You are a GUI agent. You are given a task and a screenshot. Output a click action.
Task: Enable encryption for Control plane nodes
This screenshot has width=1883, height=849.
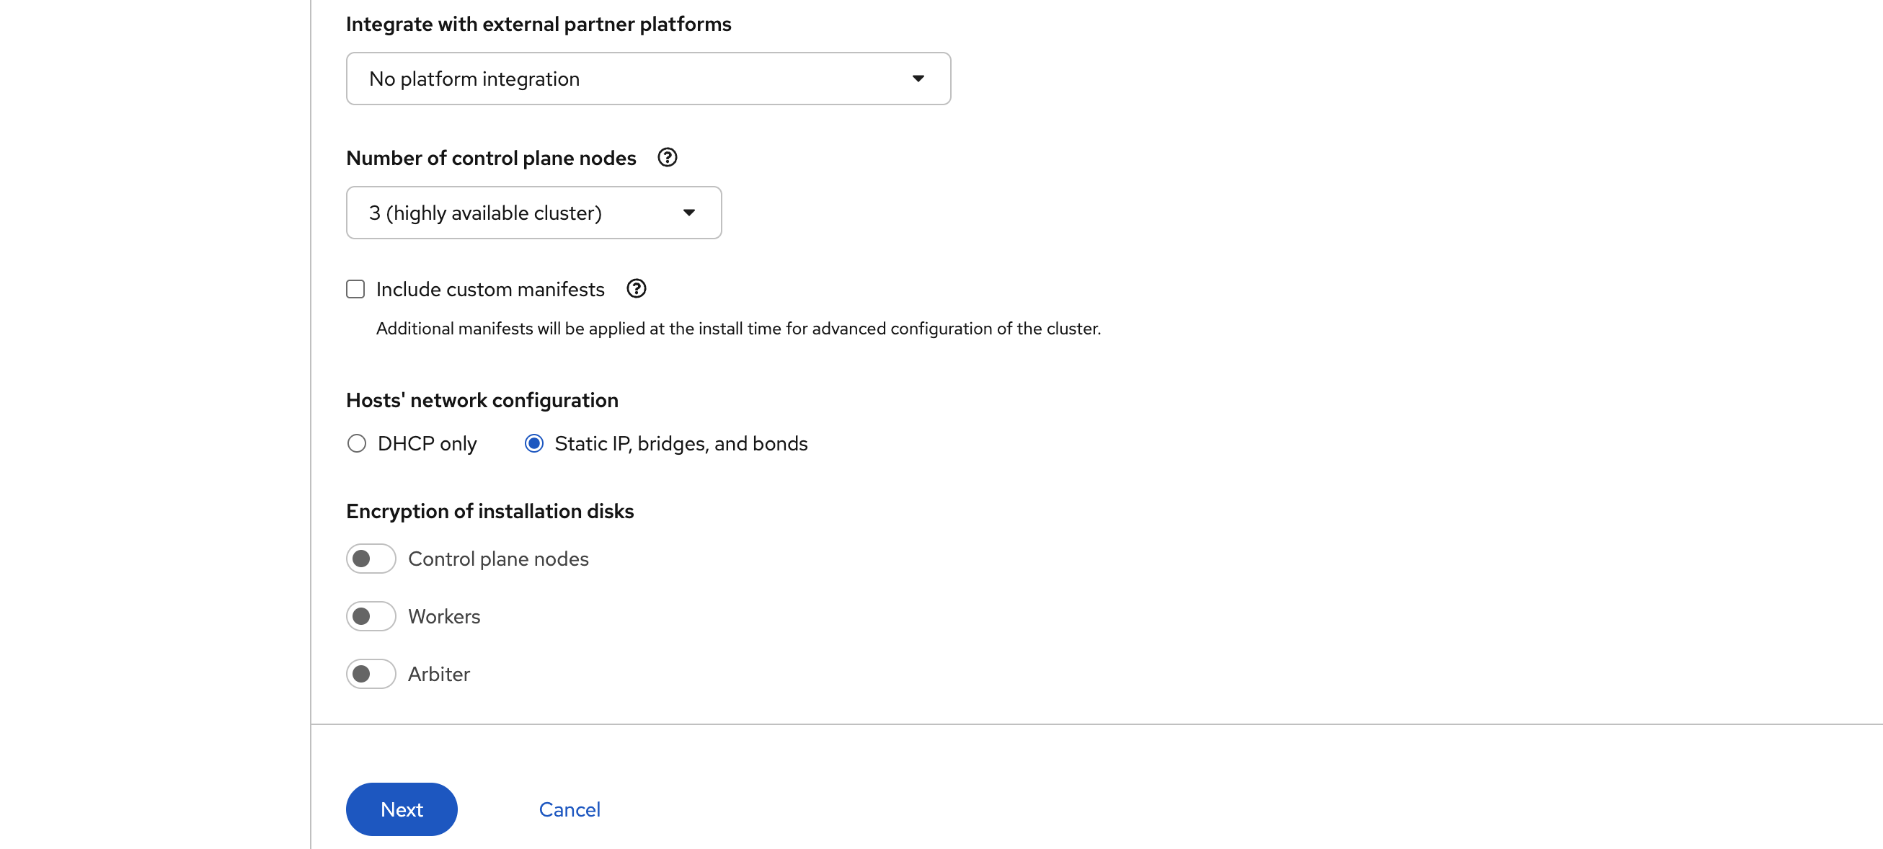point(371,559)
